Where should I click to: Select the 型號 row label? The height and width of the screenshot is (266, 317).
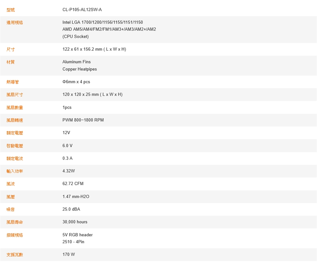pos(11,10)
